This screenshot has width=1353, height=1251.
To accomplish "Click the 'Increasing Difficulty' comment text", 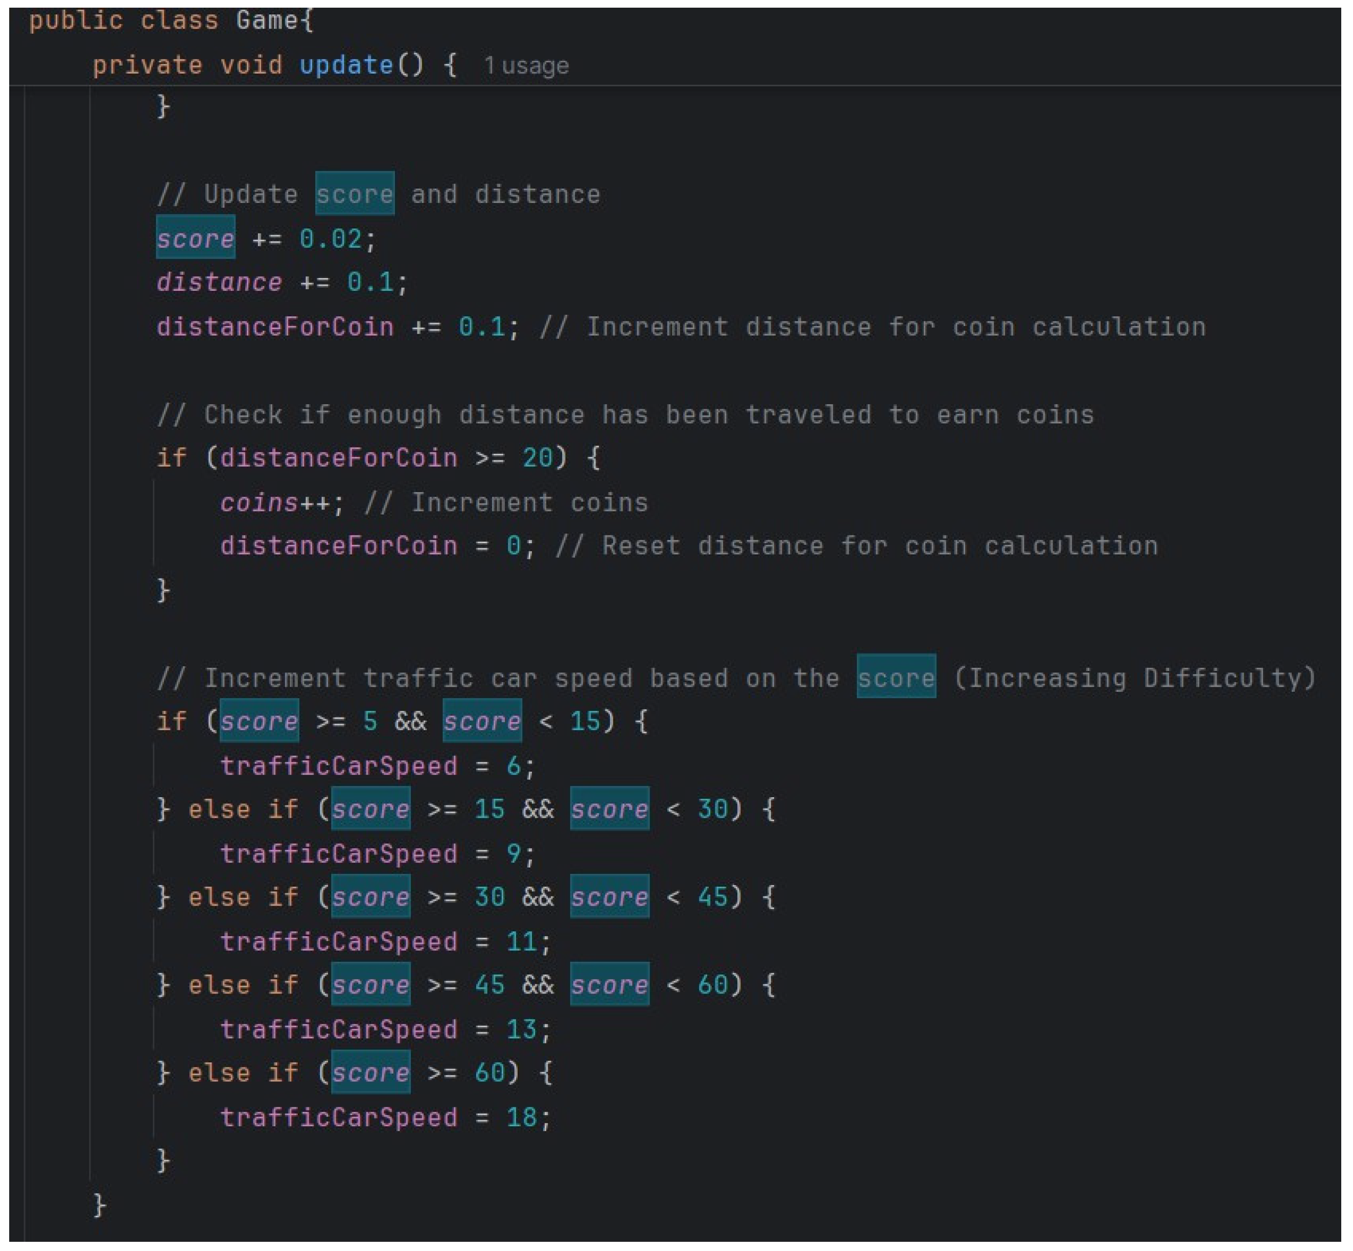I will 1135,678.
